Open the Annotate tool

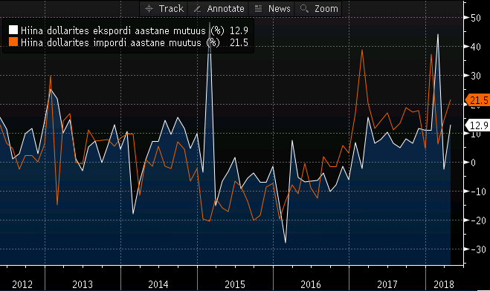(218, 9)
